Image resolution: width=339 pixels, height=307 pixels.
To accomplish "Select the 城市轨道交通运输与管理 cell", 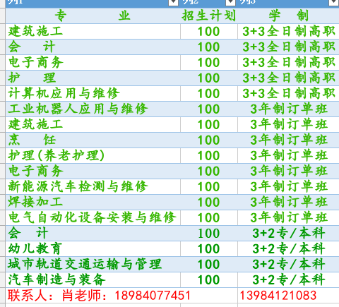I will [93, 264].
